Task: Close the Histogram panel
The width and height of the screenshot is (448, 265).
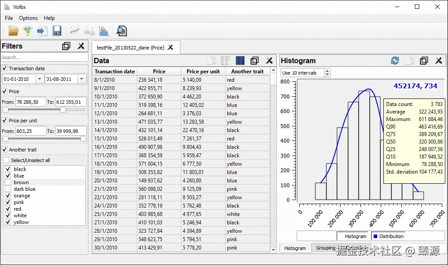Action: click(439, 61)
